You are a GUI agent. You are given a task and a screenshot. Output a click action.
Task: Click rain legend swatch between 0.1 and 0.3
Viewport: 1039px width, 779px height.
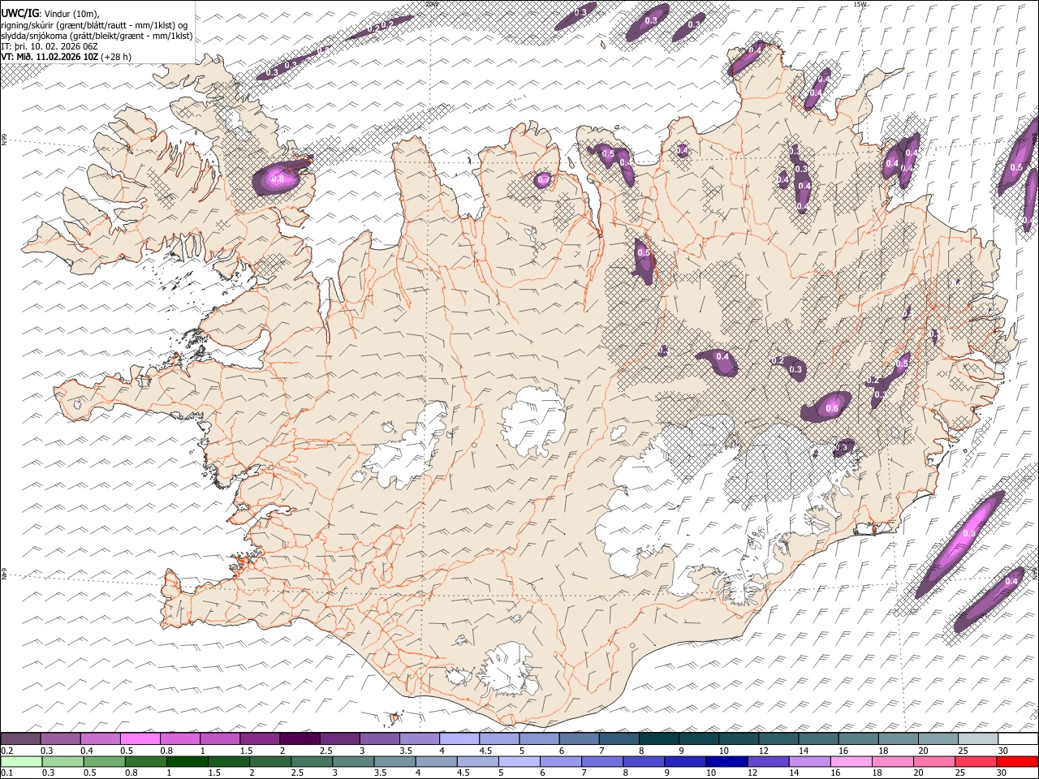(x=21, y=762)
